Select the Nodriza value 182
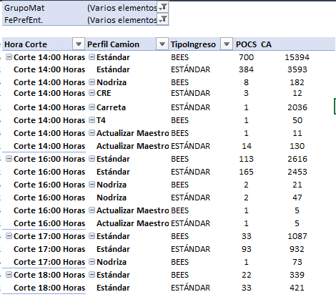Viewport: 336px width, 302px height. point(297,82)
